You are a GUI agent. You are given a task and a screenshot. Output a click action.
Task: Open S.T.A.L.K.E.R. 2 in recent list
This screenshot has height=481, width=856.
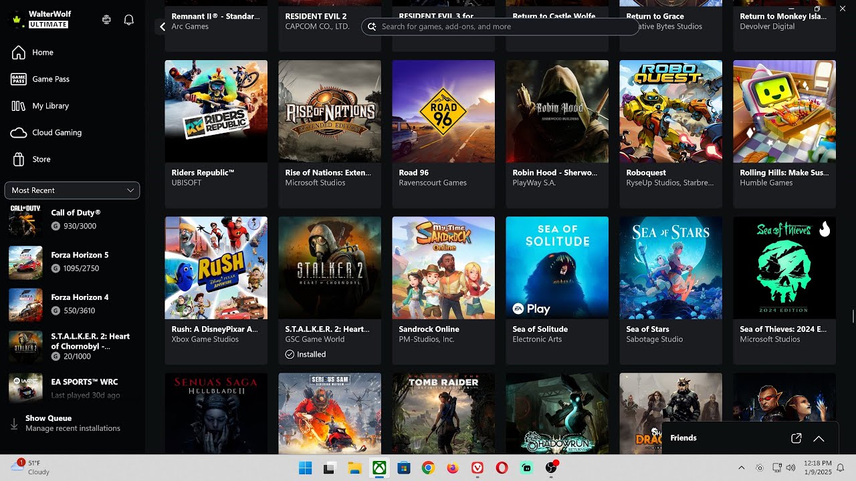tap(72, 346)
